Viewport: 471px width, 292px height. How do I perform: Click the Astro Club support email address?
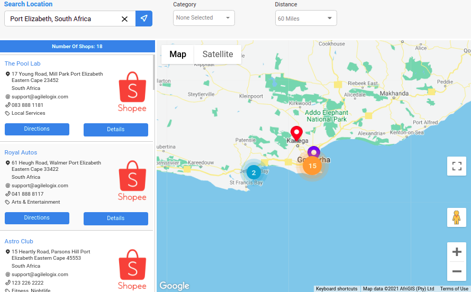click(x=40, y=275)
